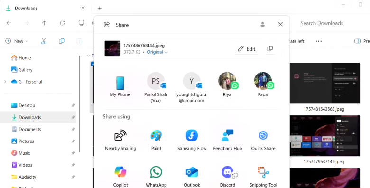Click the This PC monitor icon
The height and width of the screenshot is (188, 370).
coord(82,23)
